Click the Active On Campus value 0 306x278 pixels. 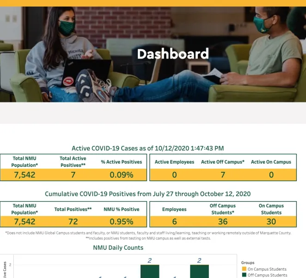[271, 175]
